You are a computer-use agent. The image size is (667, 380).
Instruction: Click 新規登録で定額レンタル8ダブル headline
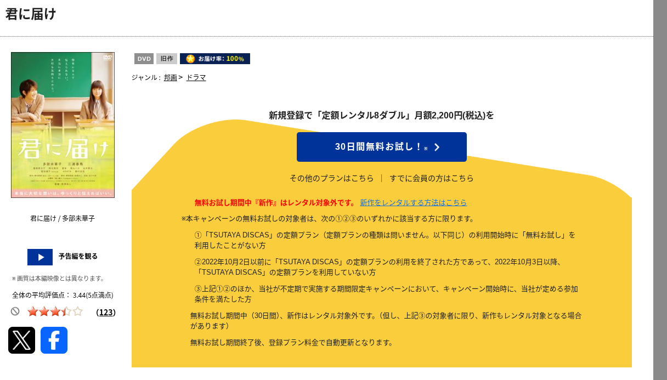381,115
